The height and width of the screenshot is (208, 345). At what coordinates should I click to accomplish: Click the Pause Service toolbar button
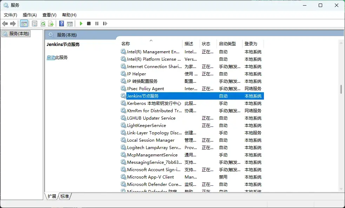[x=97, y=24]
